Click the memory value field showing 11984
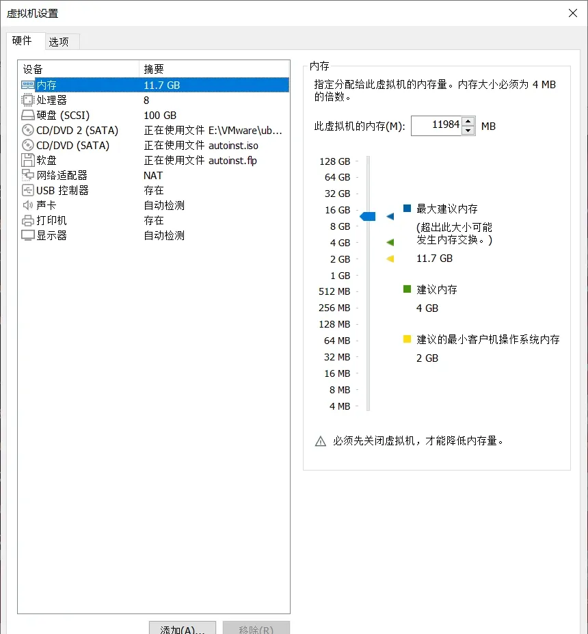 (436, 126)
